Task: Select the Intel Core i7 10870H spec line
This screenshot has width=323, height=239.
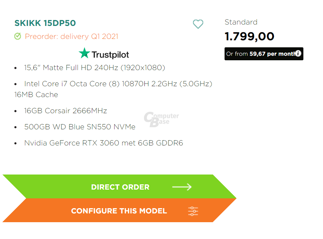Action: click(113, 89)
